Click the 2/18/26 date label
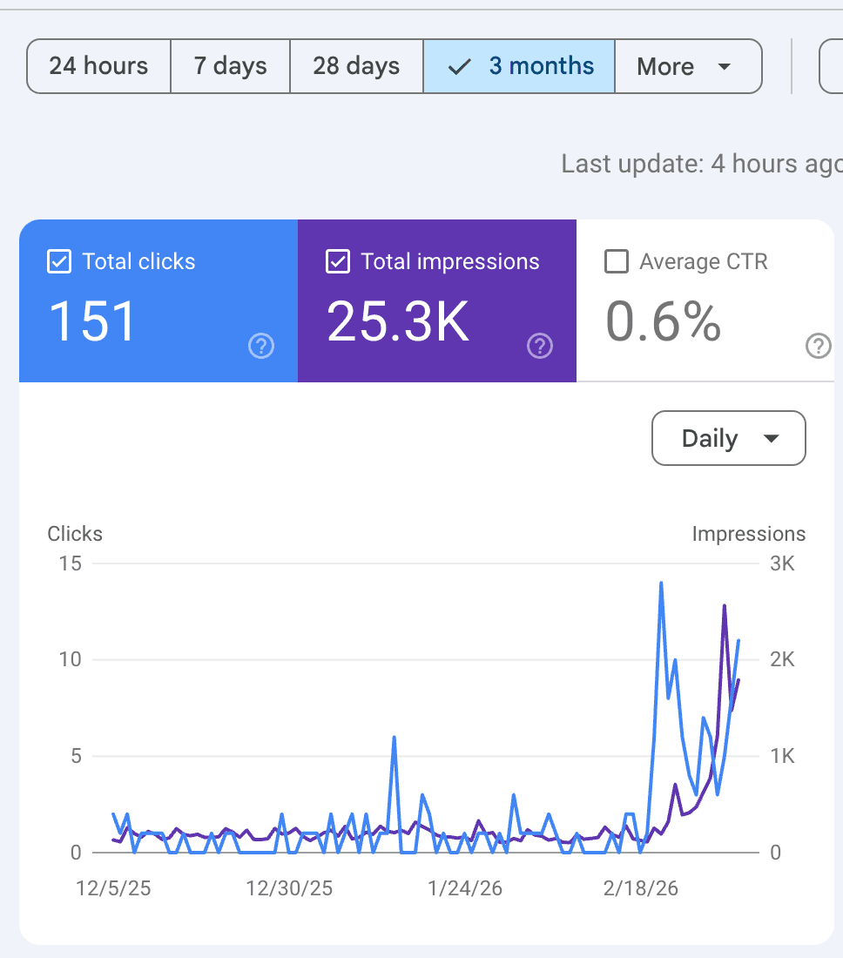The width and height of the screenshot is (843, 958). (640, 888)
